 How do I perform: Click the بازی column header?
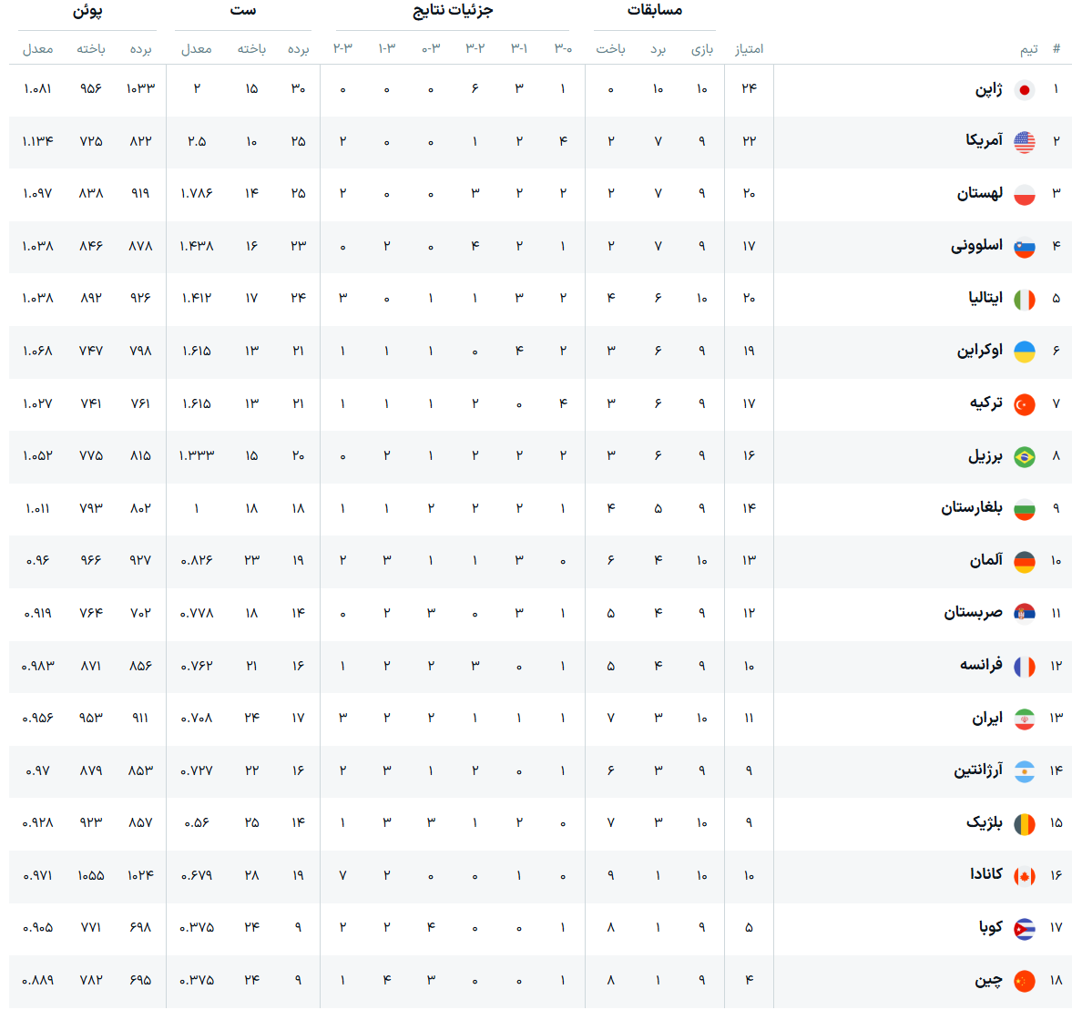click(x=702, y=49)
